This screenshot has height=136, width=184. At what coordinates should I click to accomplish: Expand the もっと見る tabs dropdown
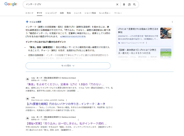click(x=105, y=13)
